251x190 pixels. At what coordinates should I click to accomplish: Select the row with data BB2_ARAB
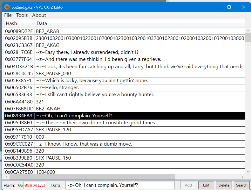pyautogui.click(x=125, y=31)
